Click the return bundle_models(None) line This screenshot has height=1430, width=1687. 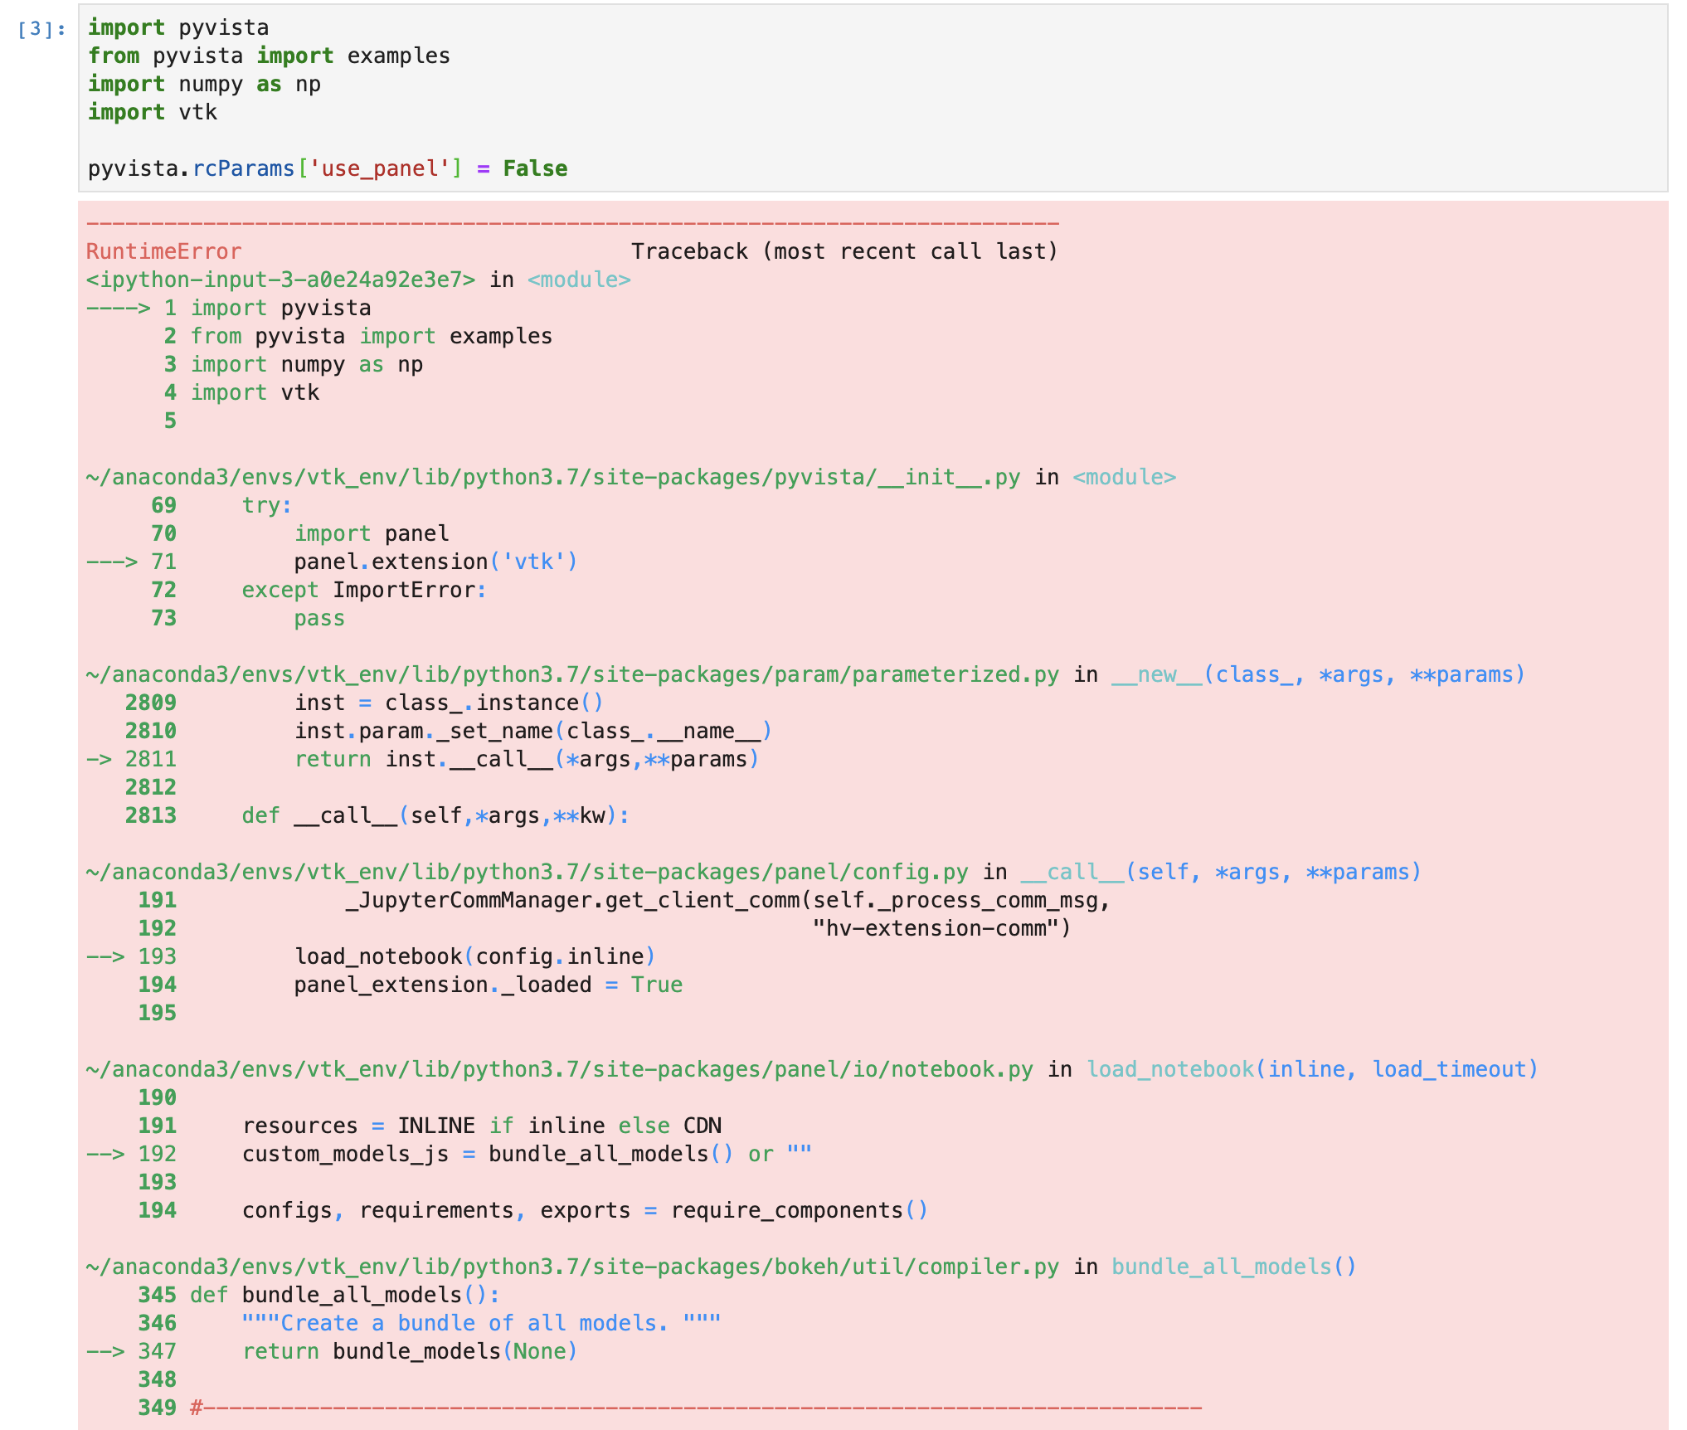[411, 1350]
